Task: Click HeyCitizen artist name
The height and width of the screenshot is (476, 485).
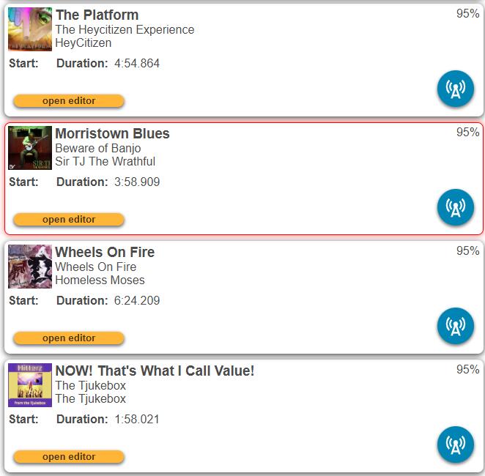Action: pos(84,43)
